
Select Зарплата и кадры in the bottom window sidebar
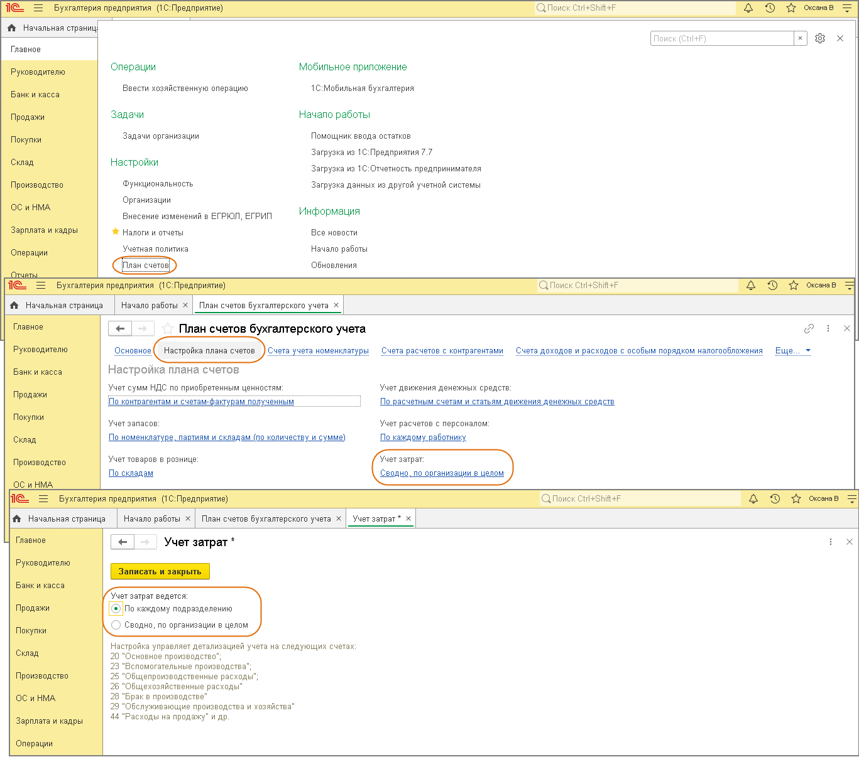(x=49, y=721)
